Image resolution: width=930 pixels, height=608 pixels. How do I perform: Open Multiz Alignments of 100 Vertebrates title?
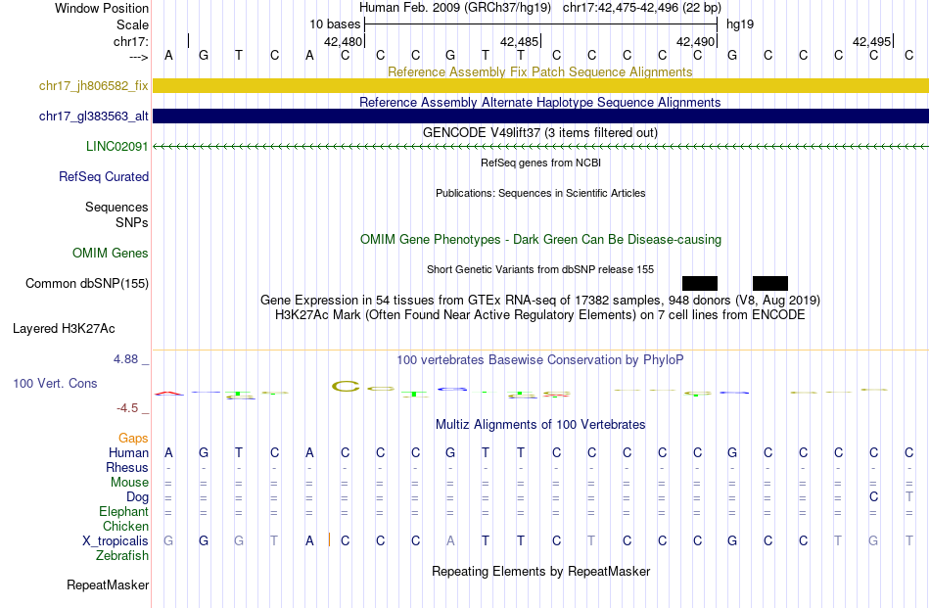(x=540, y=425)
